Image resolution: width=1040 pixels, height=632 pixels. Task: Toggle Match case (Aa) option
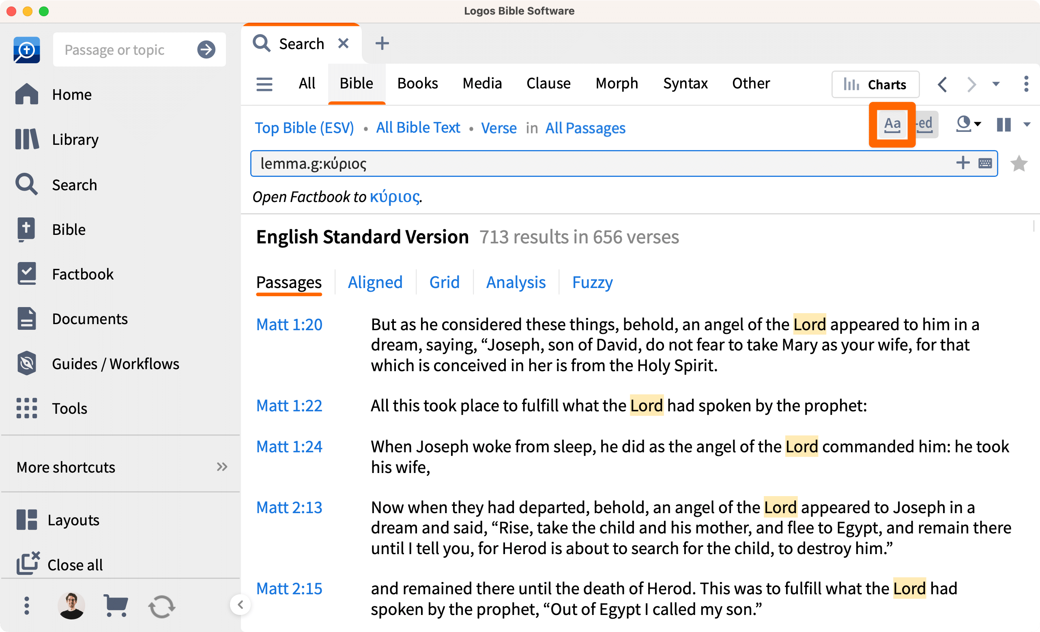pyautogui.click(x=892, y=124)
